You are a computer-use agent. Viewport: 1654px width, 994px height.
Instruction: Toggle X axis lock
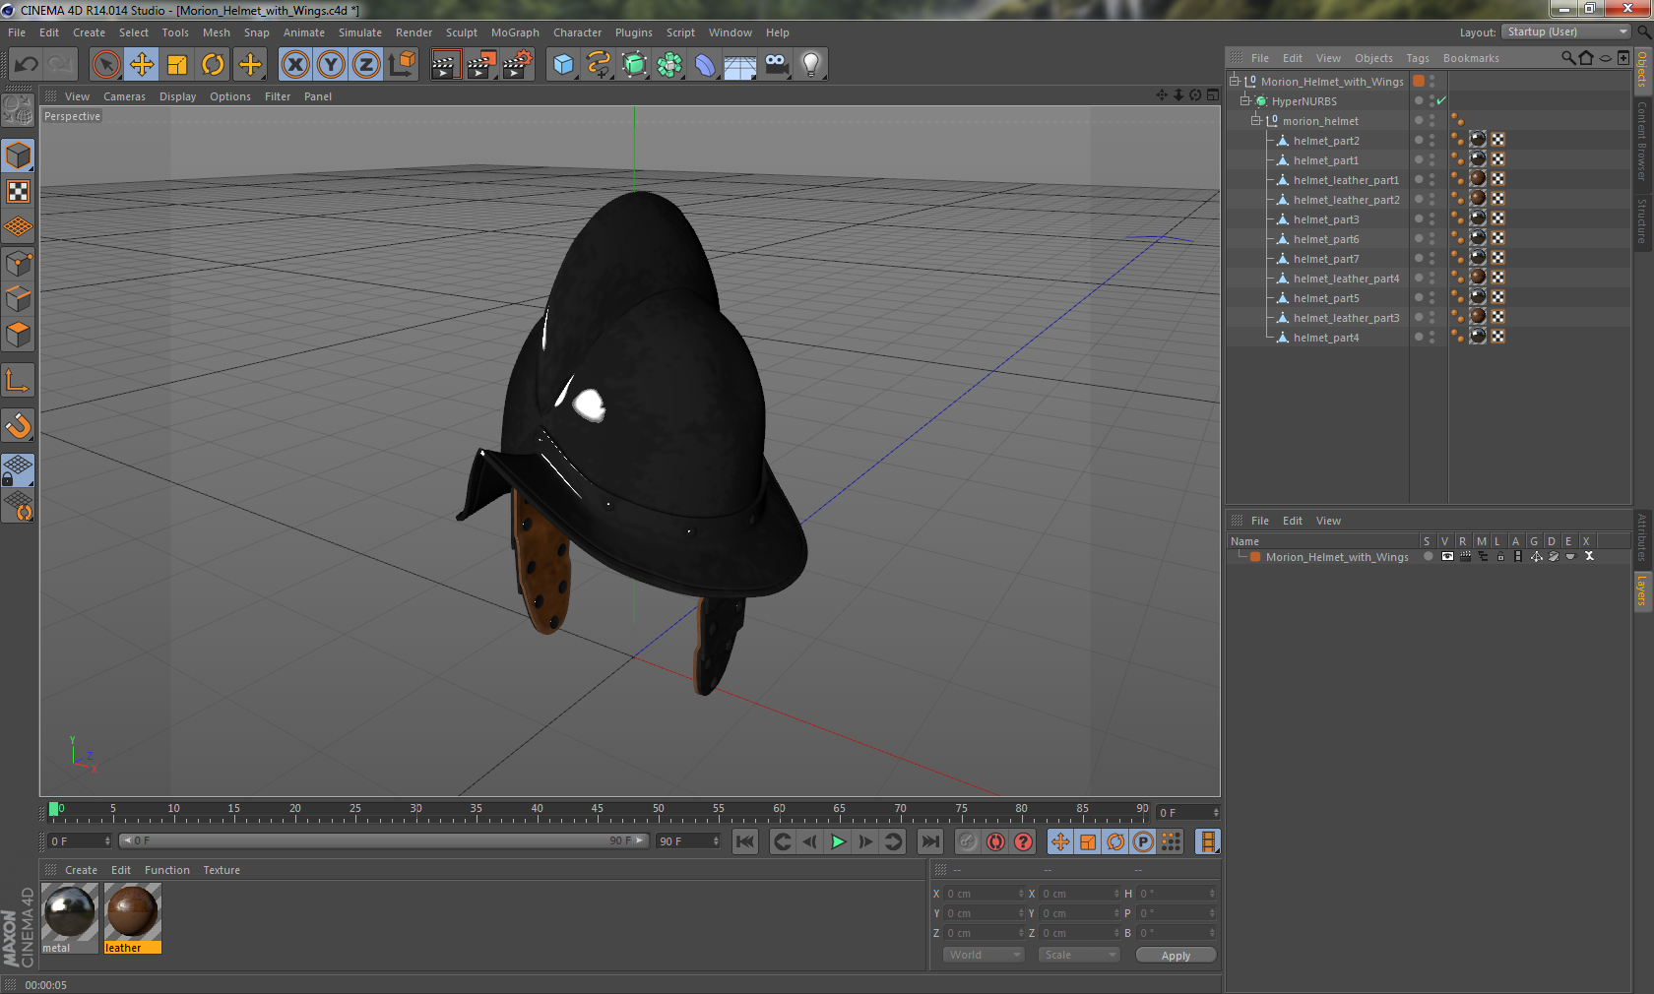click(x=294, y=65)
